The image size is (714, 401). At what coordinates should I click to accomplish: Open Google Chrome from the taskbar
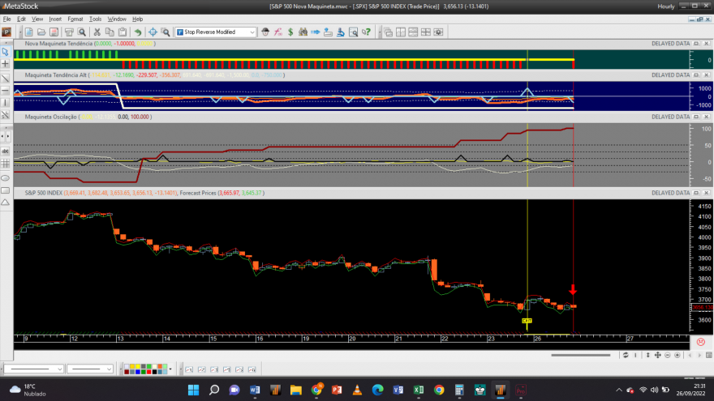[x=439, y=390]
